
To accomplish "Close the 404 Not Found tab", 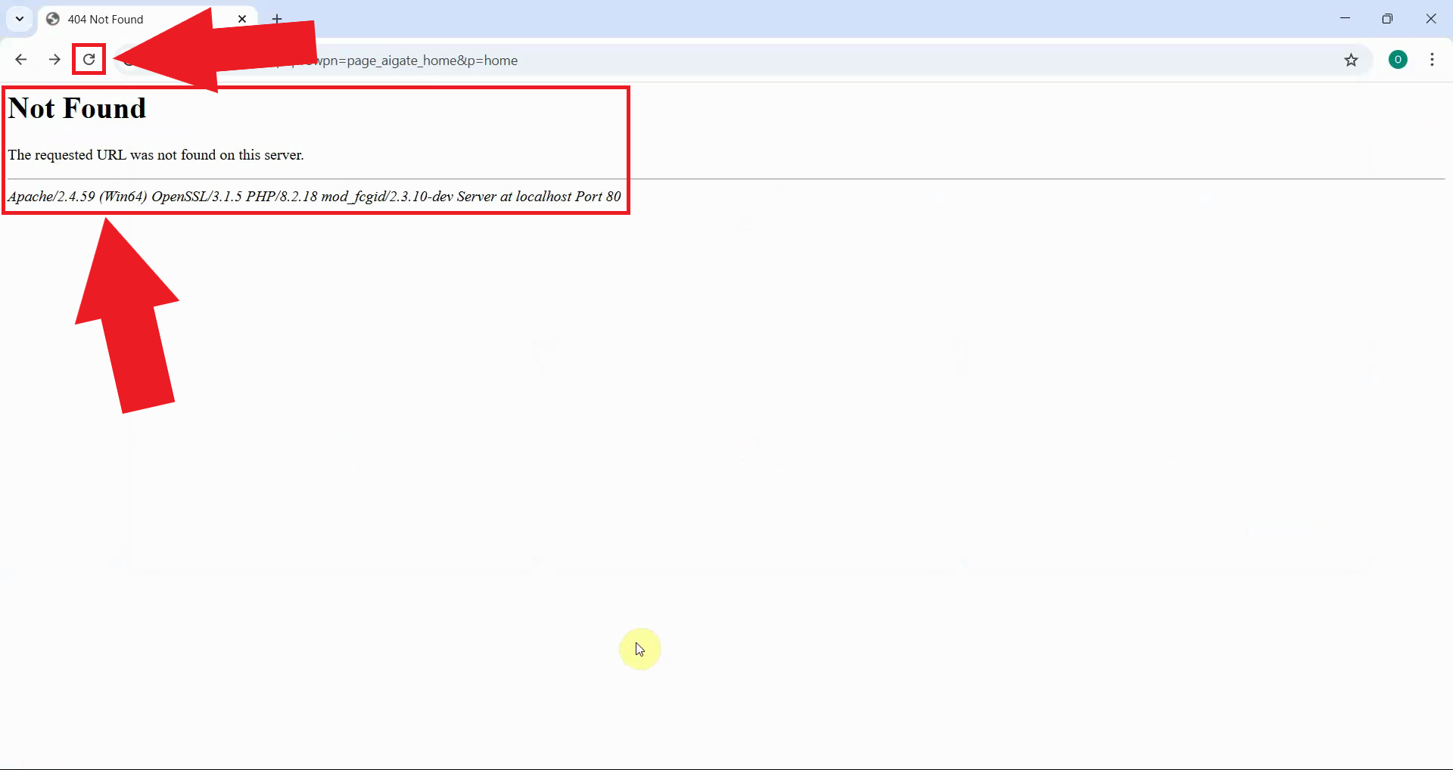I will 242,19.
